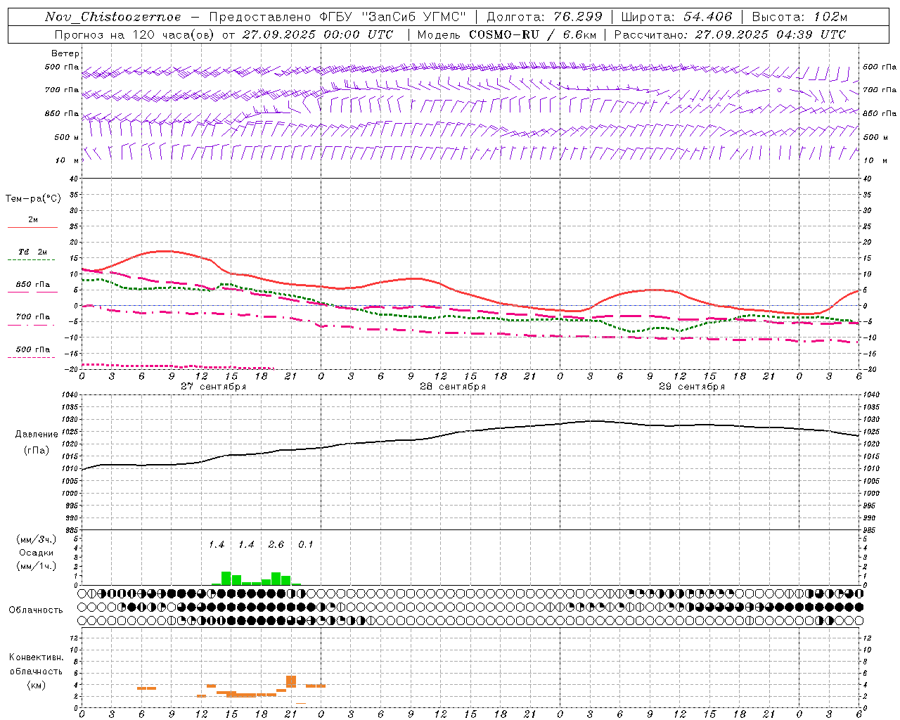The image size is (900, 720).
Task: Click the 'Облачность' cloud cover label
Action: 36,610
